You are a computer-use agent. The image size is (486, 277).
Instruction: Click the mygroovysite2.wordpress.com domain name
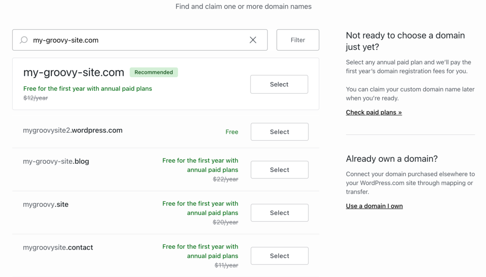[x=73, y=131]
